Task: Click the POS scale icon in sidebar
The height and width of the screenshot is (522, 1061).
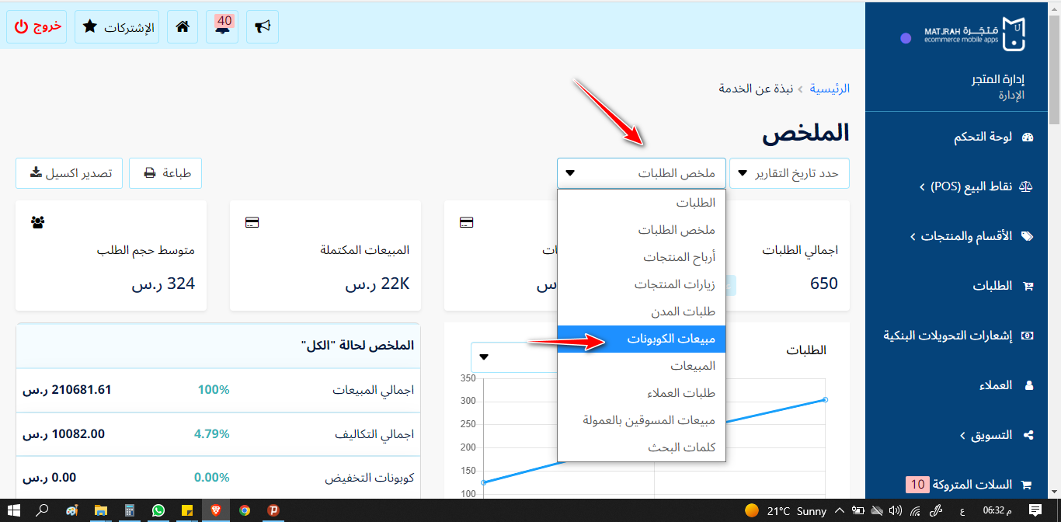Action: [1027, 187]
